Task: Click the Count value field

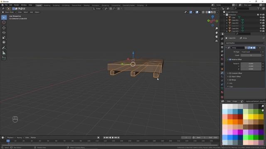Action: (251, 55)
